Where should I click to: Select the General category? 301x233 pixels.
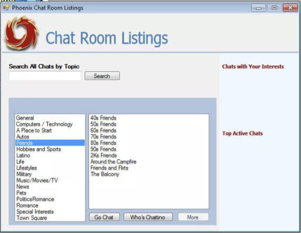click(50, 118)
